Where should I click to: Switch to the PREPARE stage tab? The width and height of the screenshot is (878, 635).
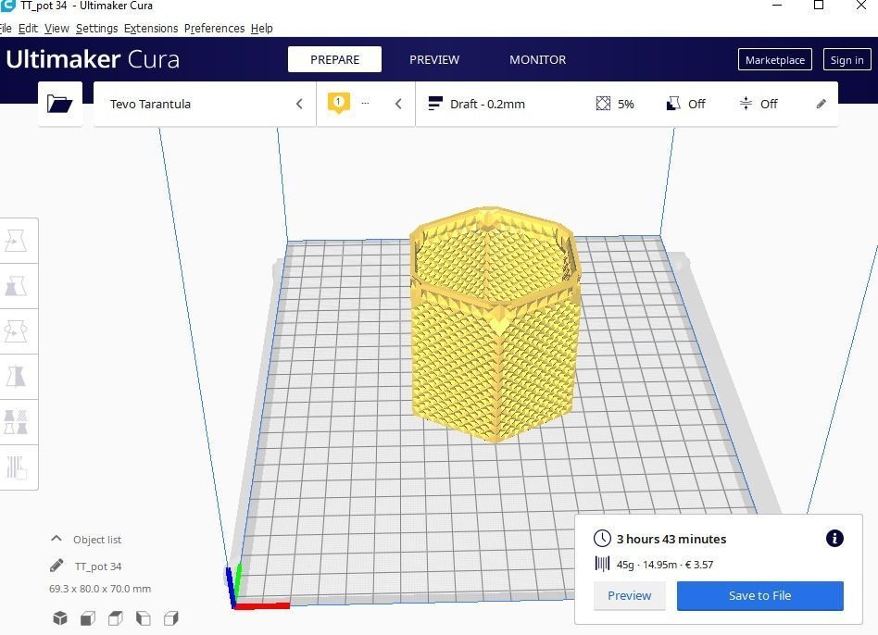(x=335, y=59)
